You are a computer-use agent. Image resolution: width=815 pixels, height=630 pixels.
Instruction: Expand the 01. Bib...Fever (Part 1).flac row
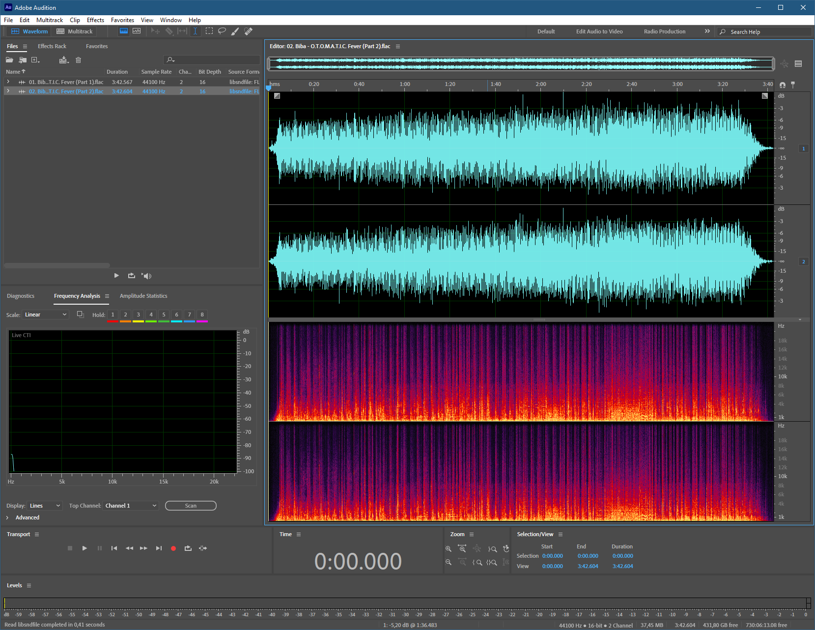pyautogui.click(x=8, y=82)
